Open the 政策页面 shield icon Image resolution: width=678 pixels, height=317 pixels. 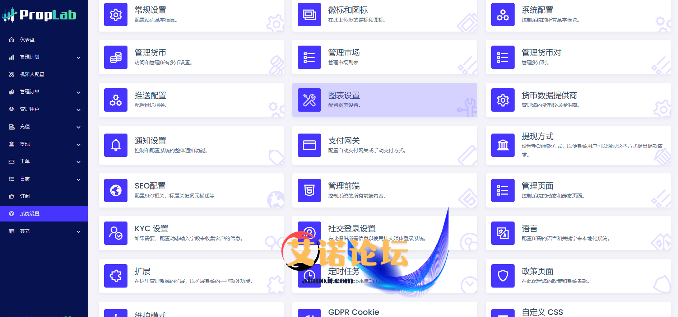[x=503, y=276]
